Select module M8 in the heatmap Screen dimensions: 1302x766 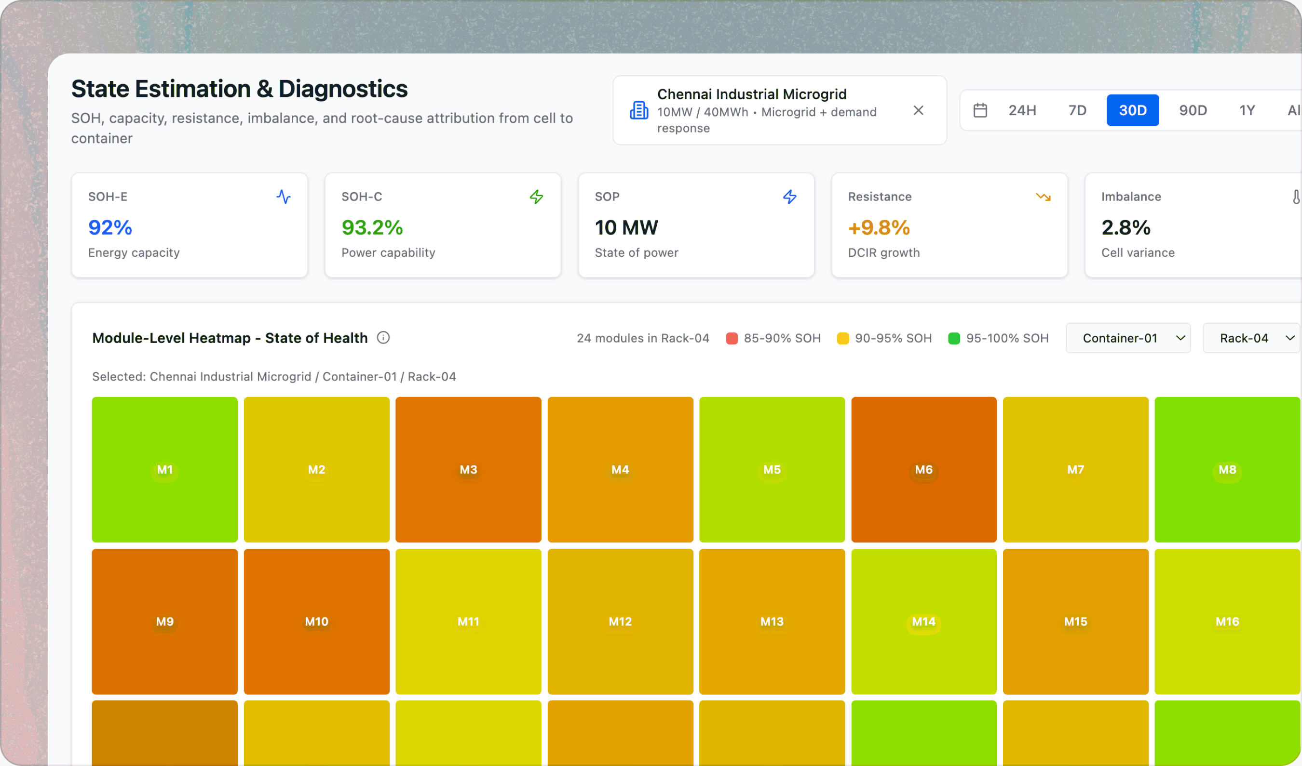click(x=1228, y=470)
